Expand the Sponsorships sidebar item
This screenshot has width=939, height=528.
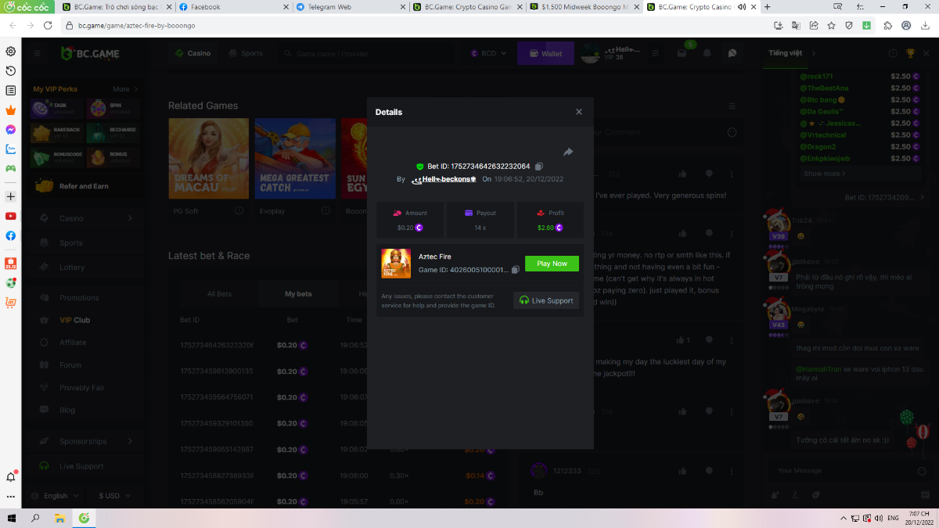coord(130,441)
